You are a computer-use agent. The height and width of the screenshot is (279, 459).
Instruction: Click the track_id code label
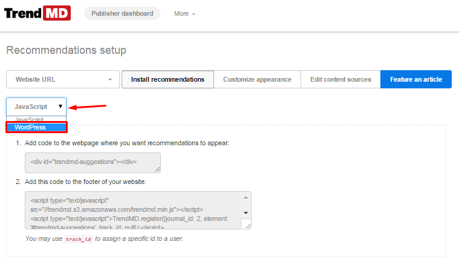[x=79, y=239]
